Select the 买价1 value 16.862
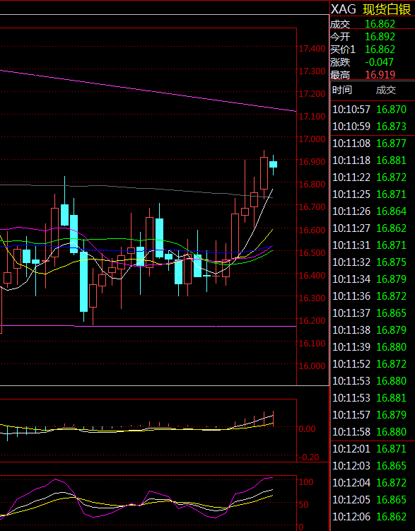This screenshot has height=531, width=415. pos(380,49)
